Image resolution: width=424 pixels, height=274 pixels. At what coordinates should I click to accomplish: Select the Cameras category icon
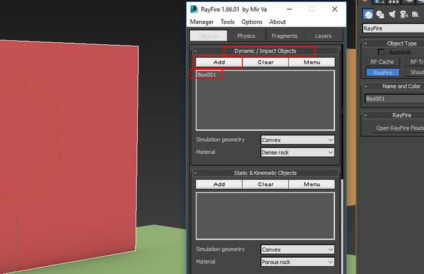[x=404, y=14]
